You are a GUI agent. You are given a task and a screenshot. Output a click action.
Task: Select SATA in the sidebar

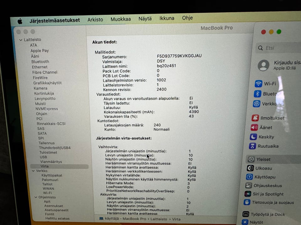tap(42, 133)
